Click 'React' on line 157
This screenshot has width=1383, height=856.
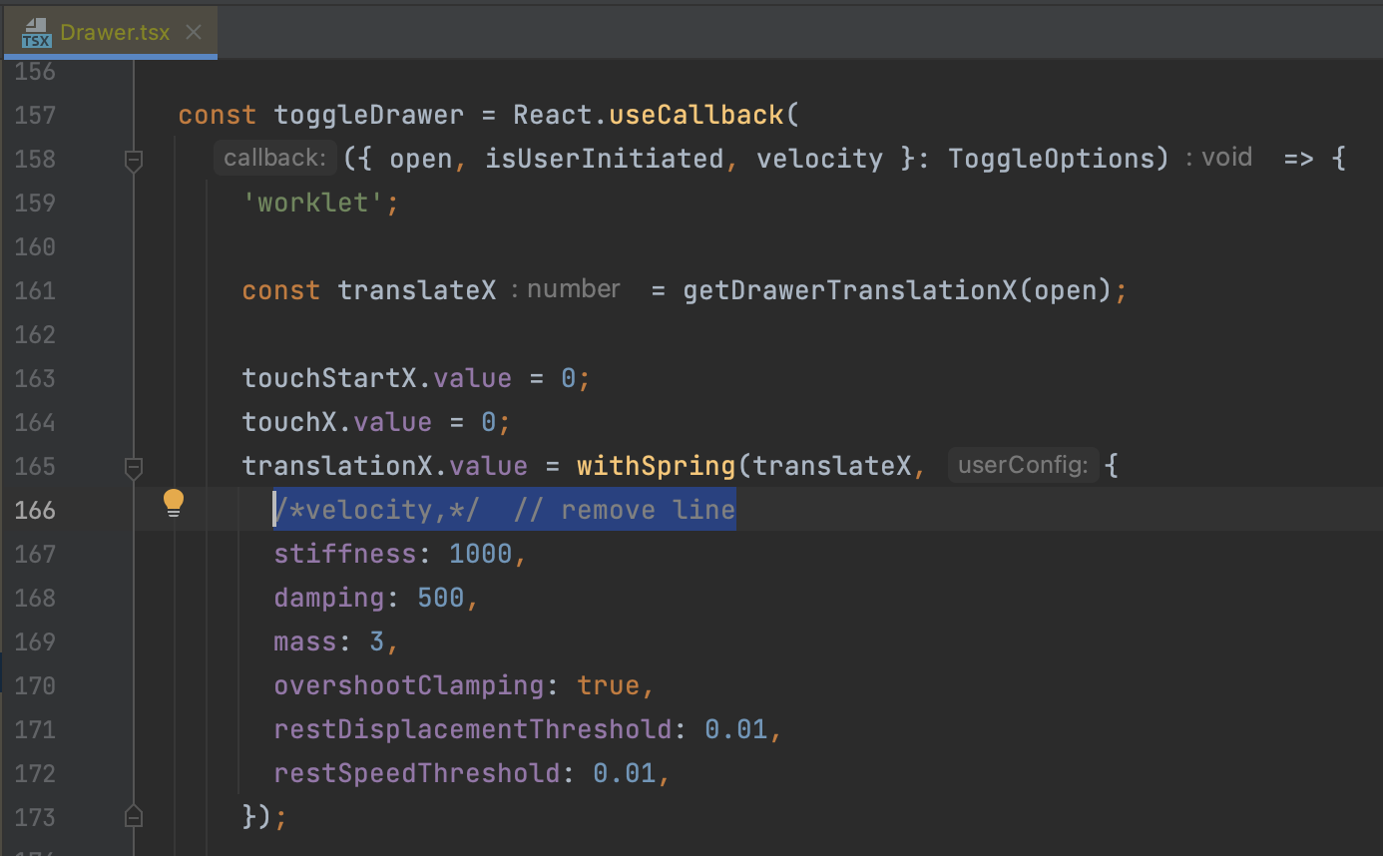[x=553, y=116]
